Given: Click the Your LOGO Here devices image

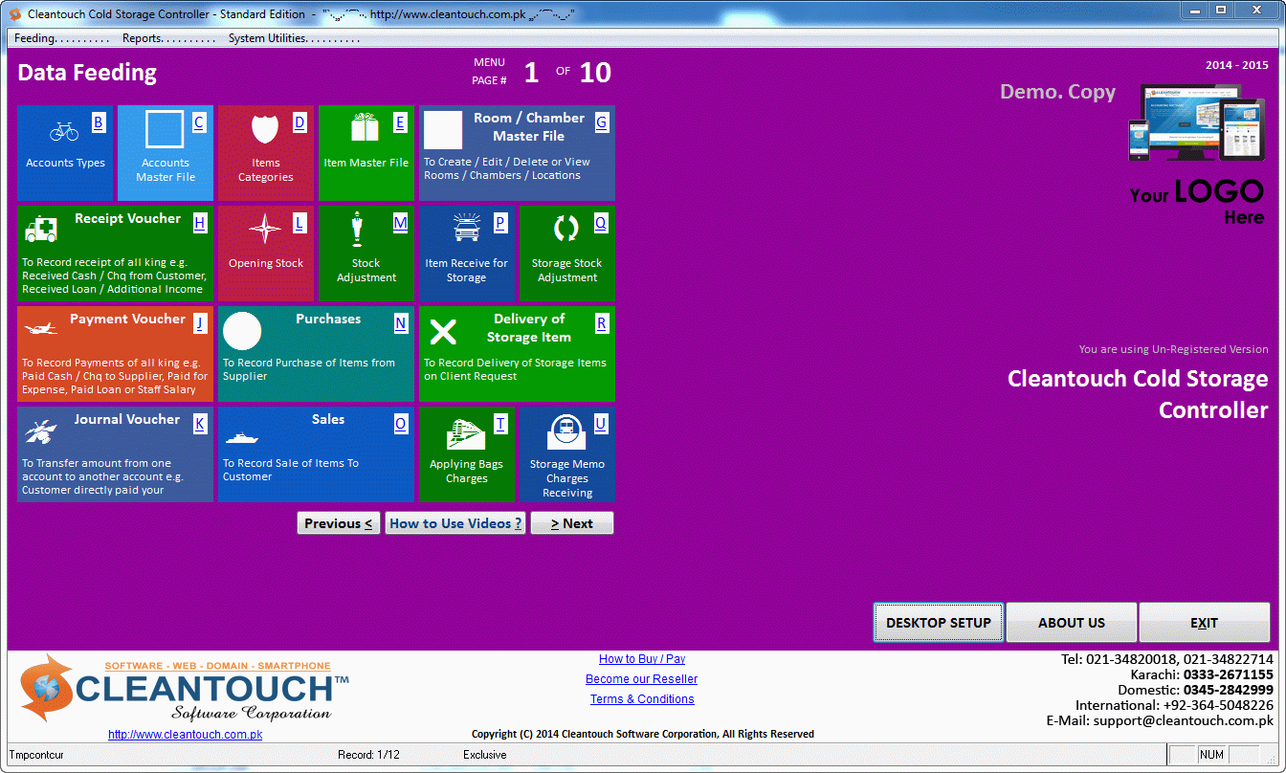Looking at the screenshot, I should (x=1196, y=122).
